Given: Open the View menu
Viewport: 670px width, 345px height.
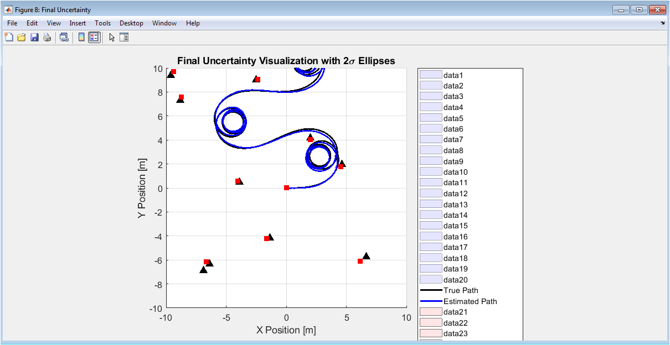Looking at the screenshot, I should point(54,23).
